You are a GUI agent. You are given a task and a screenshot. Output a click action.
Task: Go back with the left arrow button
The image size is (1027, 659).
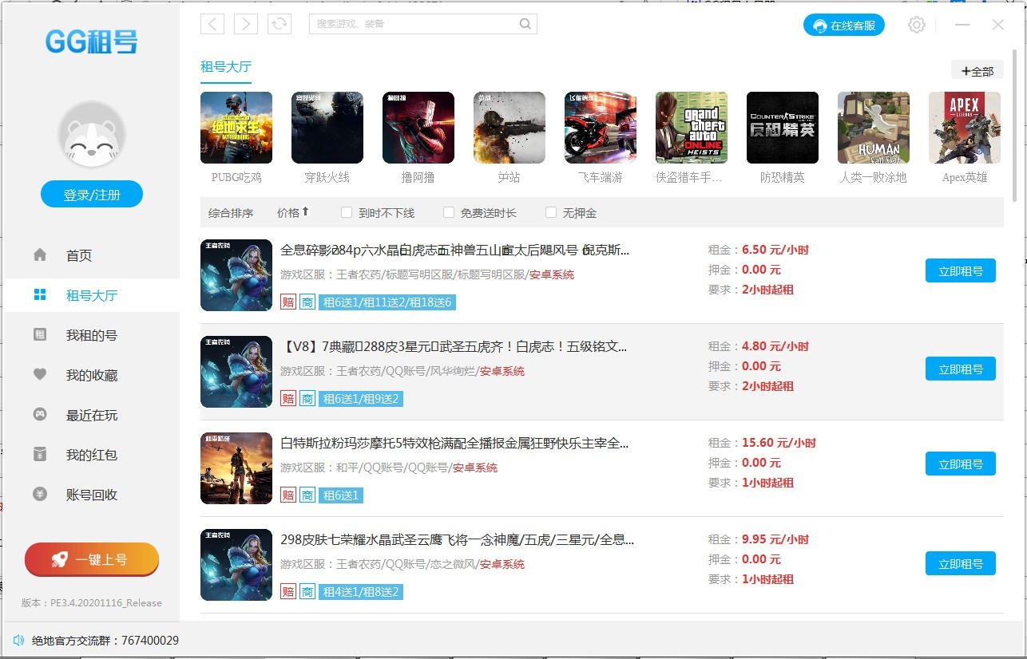click(212, 24)
